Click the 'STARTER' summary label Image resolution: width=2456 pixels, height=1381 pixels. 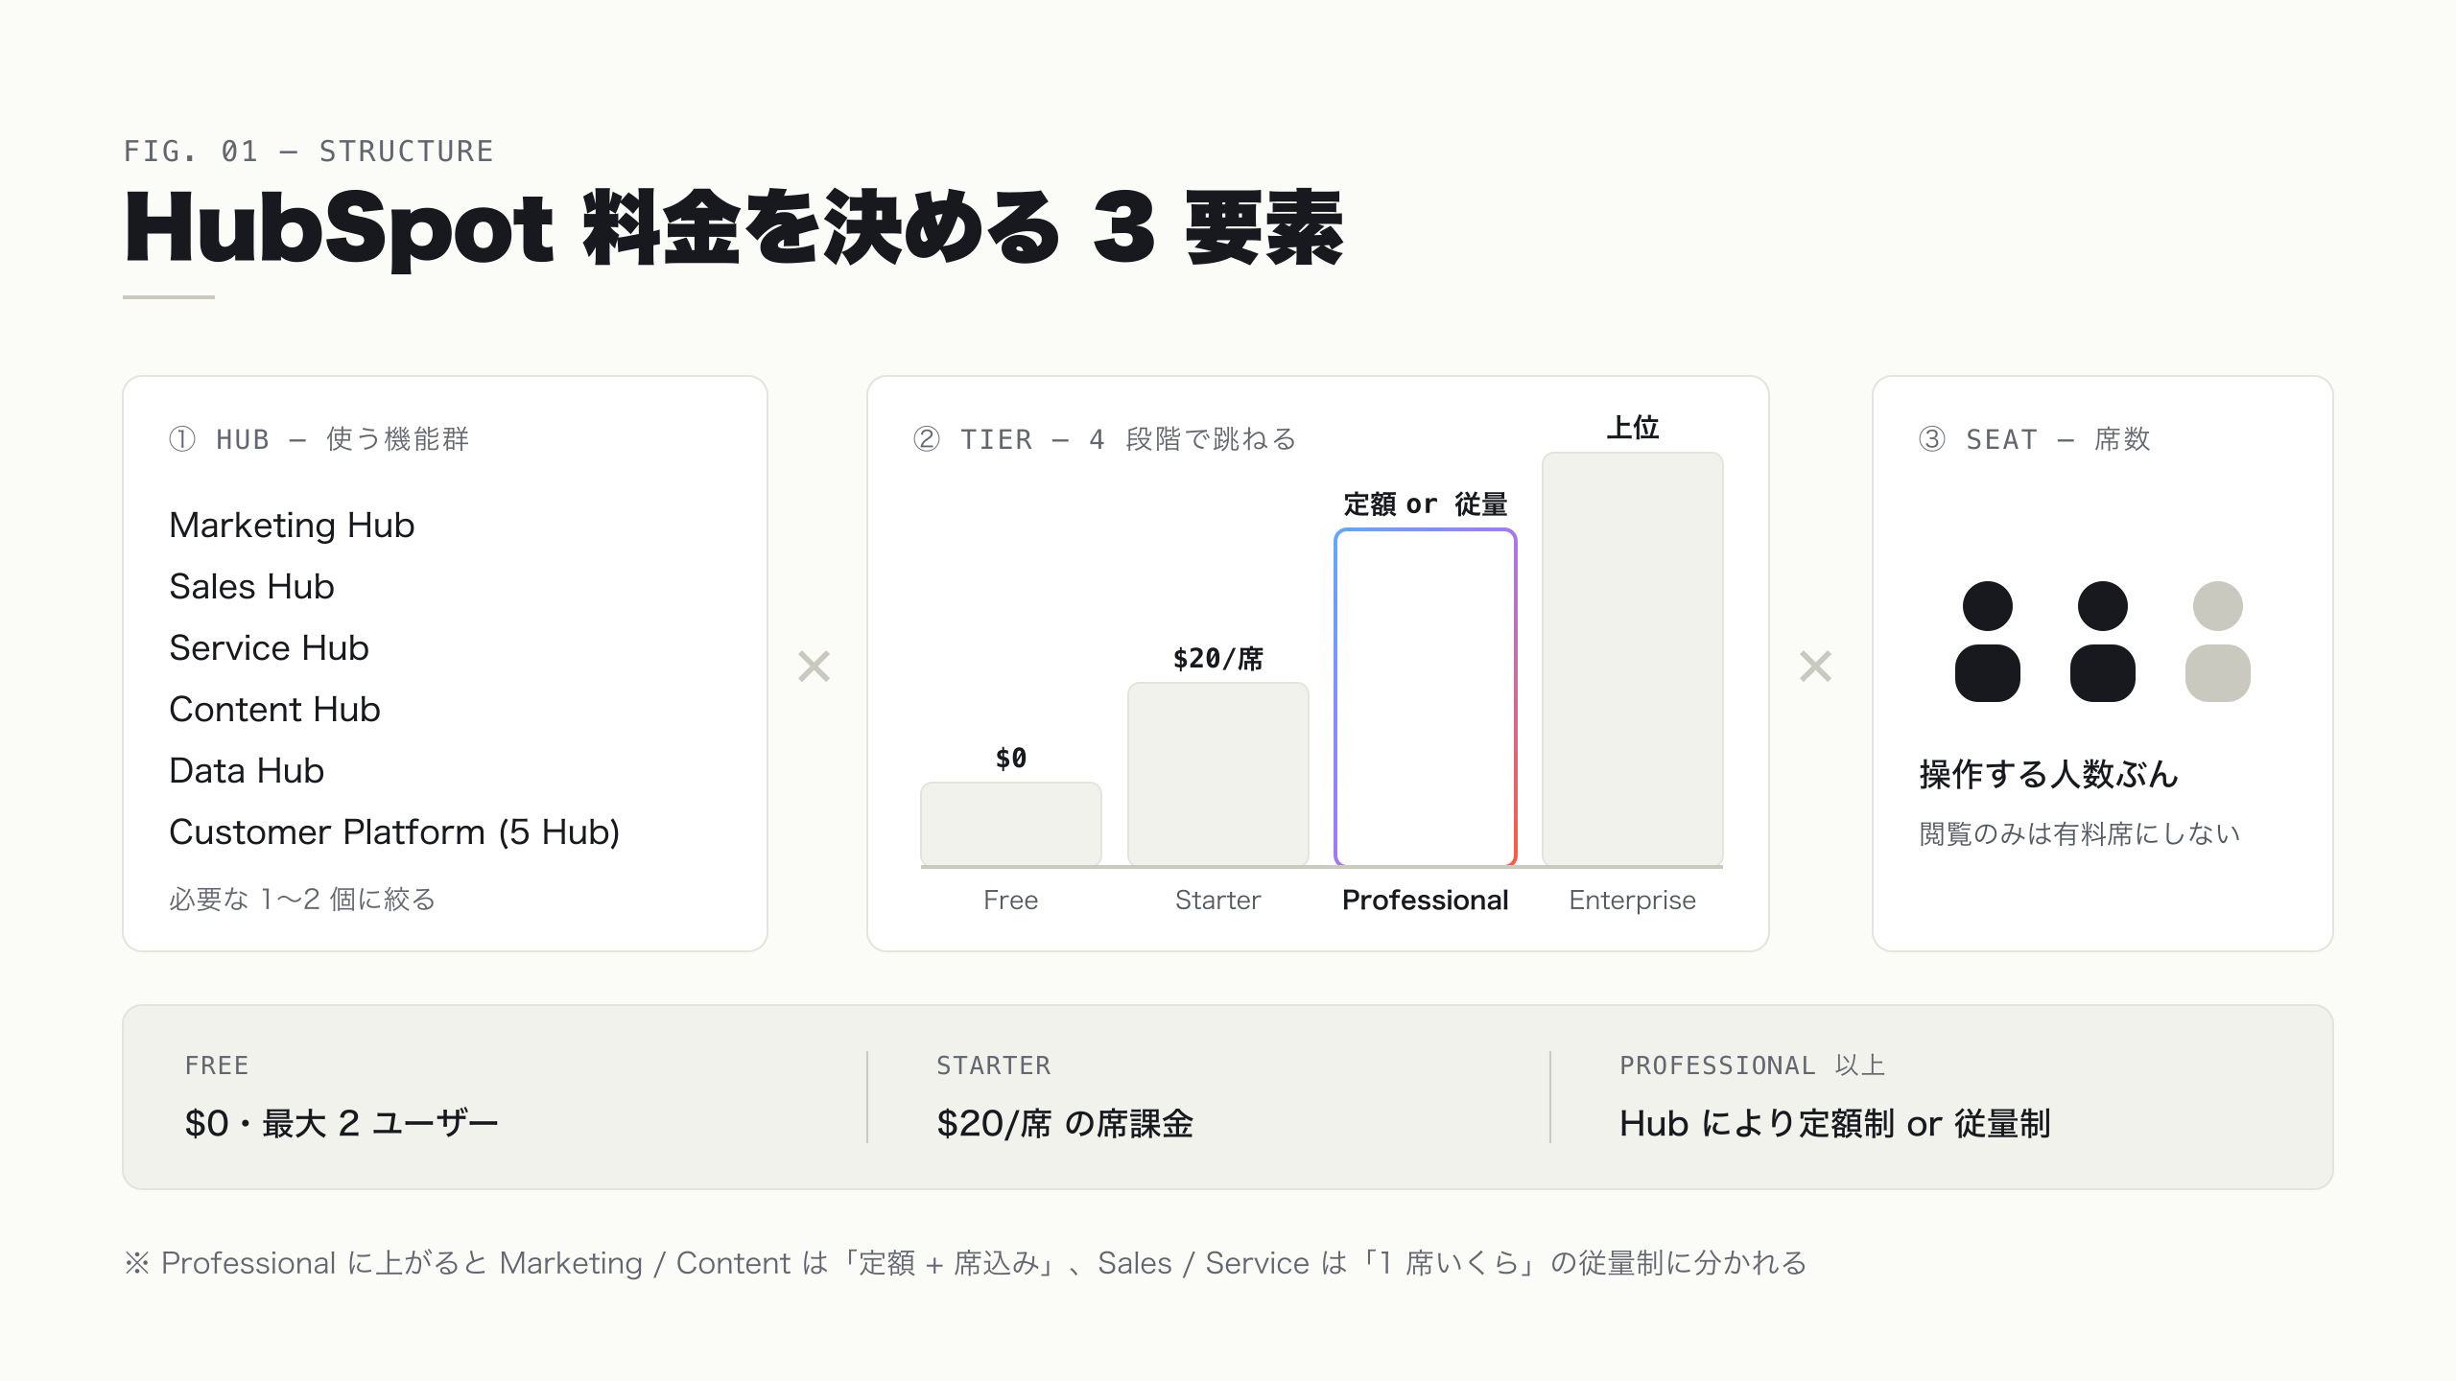click(994, 1065)
